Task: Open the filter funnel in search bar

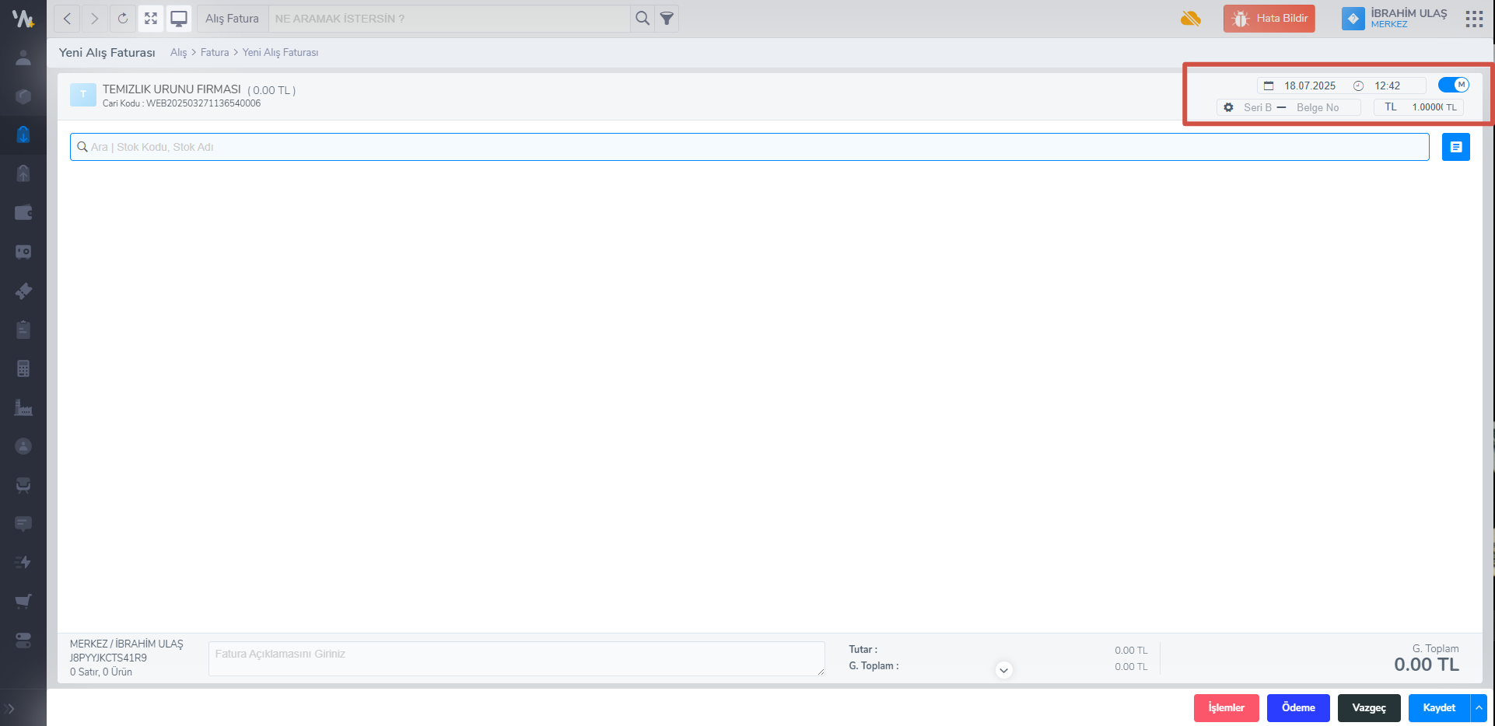Action: (667, 19)
